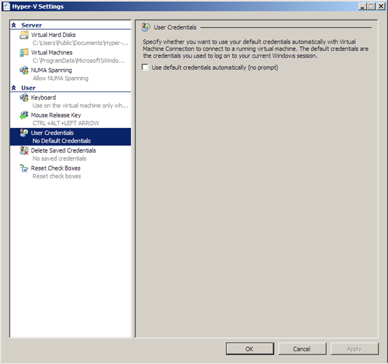Image resolution: width=388 pixels, height=364 pixels.
Task: Click the User section header label
Action: pos(28,87)
